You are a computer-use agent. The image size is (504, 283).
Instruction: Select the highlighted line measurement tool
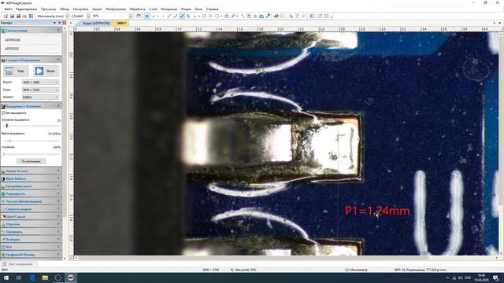[182, 16]
